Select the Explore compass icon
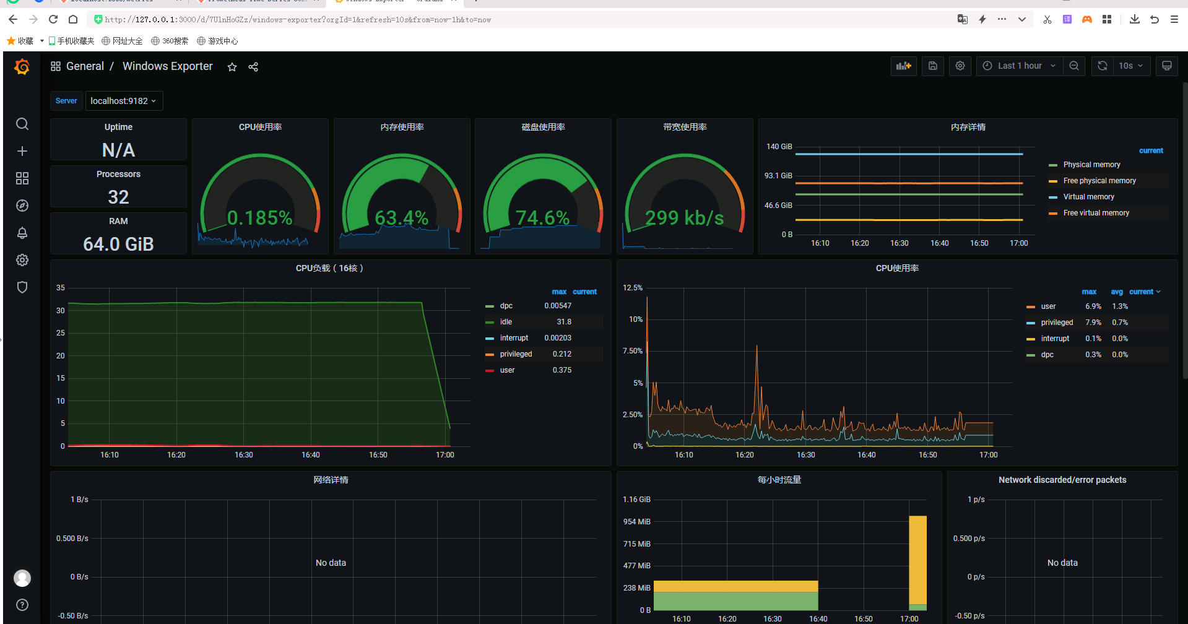This screenshot has height=624, width=1188. [22, 206]
